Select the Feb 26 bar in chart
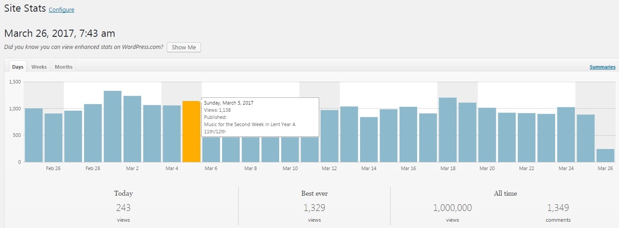 [53, 138]
